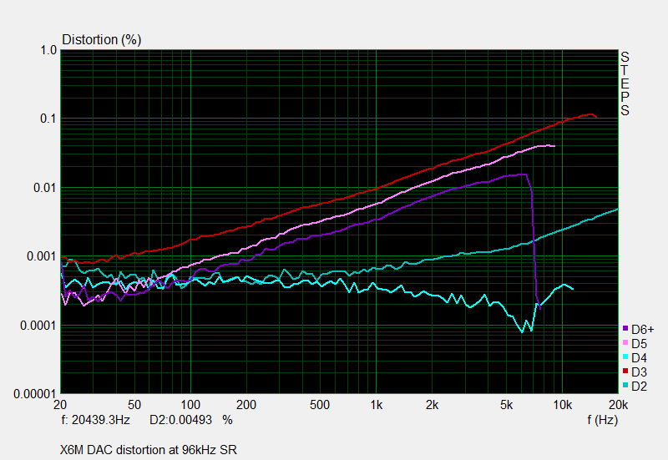Click the 2k tick on frequency axis
Image resolution: width=668 pixels, height=460 pixels.
coord(432,405)
